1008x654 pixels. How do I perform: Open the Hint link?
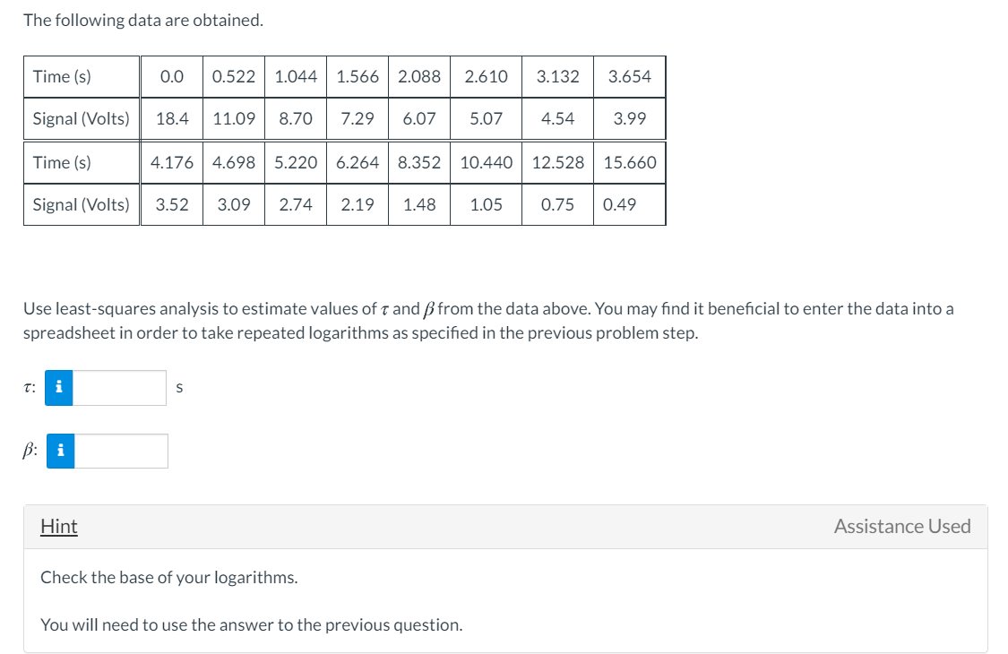59,527
